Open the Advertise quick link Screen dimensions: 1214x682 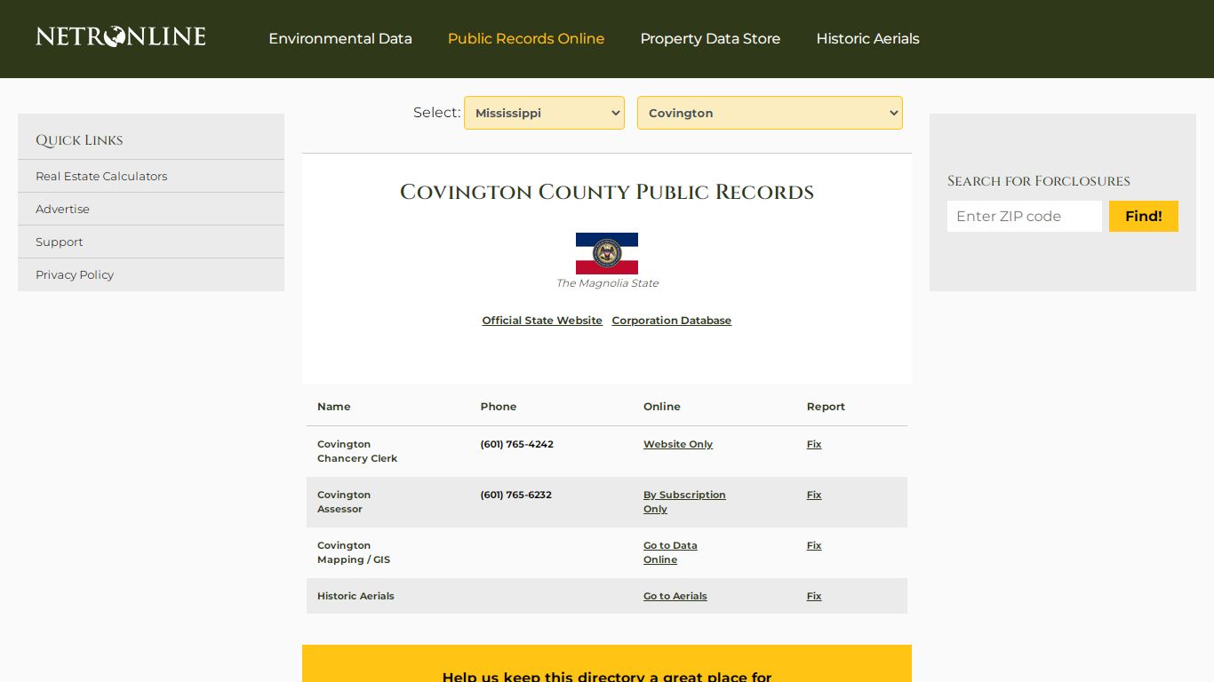(x=62, y=209)
